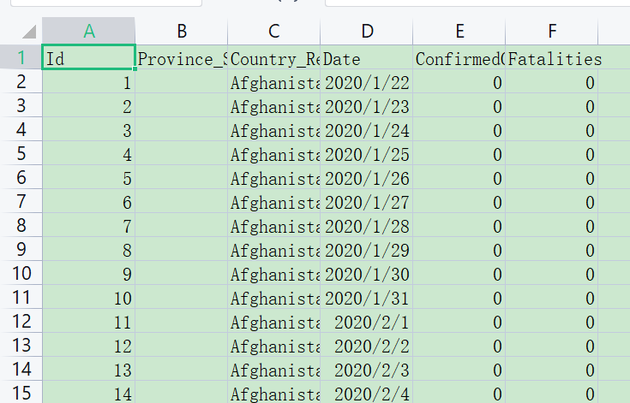Select the entire row 10

(x=21, y=274)
